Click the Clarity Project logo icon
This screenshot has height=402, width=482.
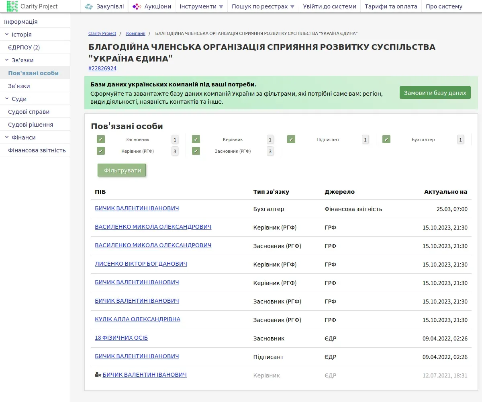tap(12, 6)
